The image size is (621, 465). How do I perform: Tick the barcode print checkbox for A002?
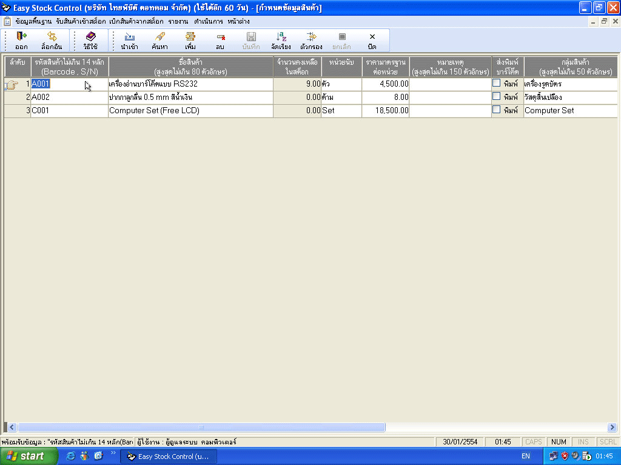[x=496, y=96]
